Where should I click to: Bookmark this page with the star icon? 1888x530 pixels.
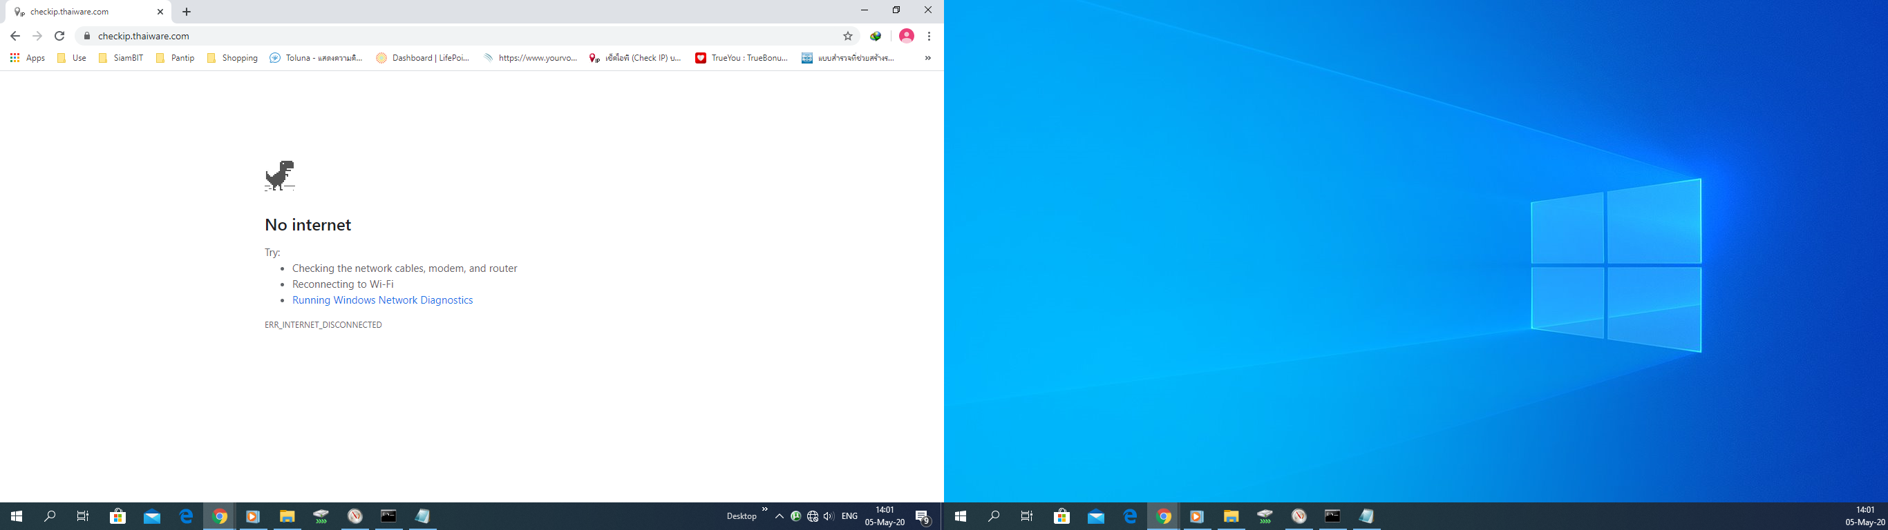tap(848, 36)
